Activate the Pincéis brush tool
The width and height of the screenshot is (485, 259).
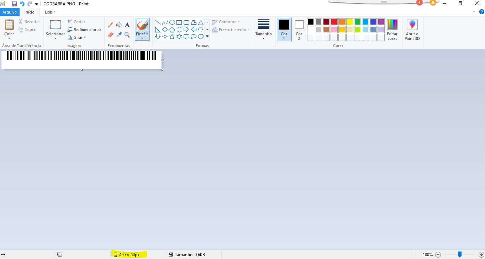[142, 25]
